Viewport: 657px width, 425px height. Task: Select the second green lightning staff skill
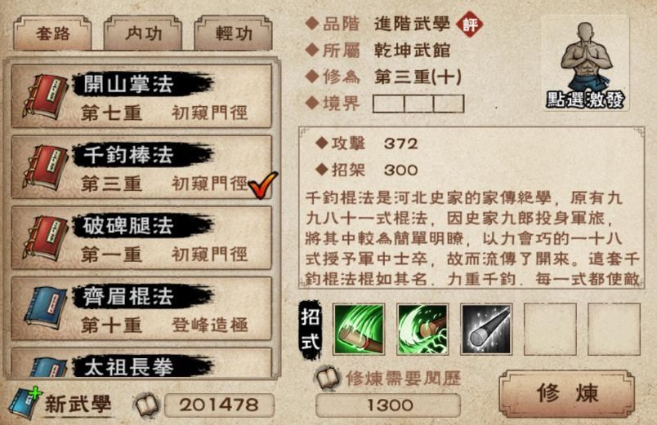click(422, 330)
